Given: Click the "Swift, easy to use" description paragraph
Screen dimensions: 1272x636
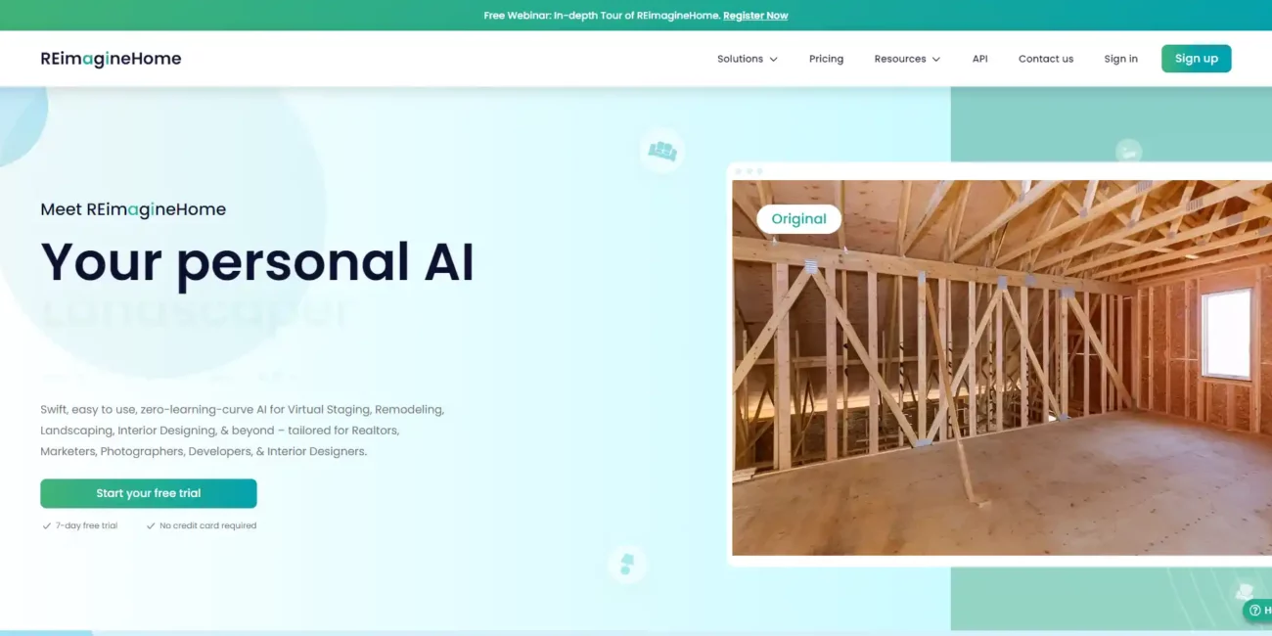Looking at the screenshot, I should coord(243,431).
